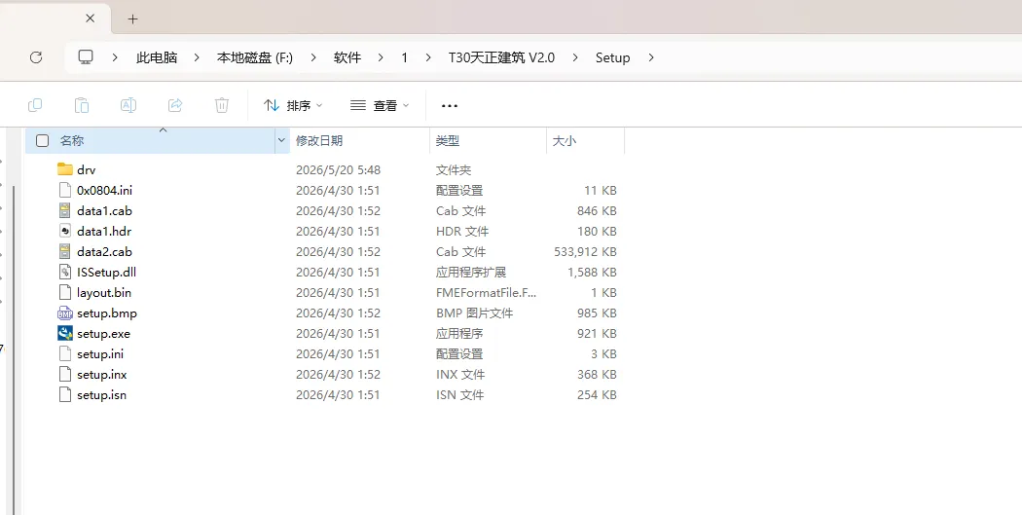This screenshot has height=515, width=1022.
Task: Go to 软件 folder in breadcrumb
Action: (347, 57)
